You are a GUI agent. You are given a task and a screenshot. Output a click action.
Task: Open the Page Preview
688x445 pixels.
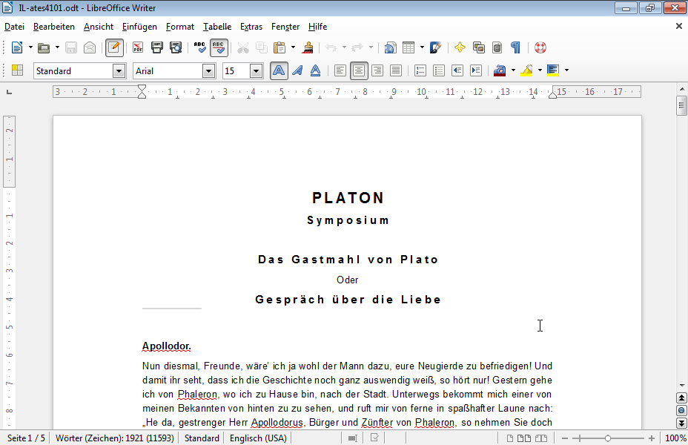point(176,47)
